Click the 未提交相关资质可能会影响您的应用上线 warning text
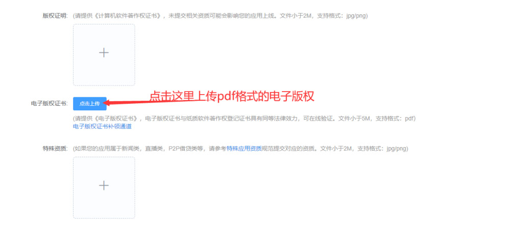This screenshot has height=231, width=531. pyautogui.click(x=221, y=16)
